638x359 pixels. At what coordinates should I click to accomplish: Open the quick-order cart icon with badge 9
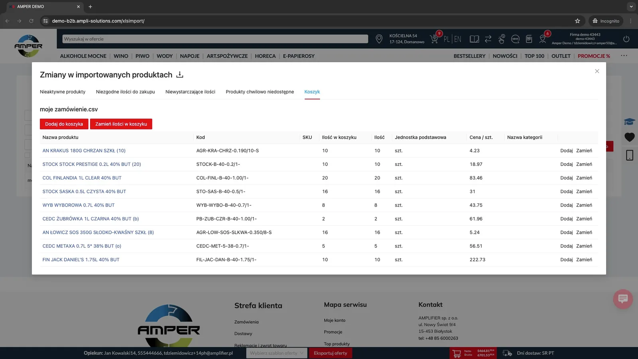tap(434, 38)
